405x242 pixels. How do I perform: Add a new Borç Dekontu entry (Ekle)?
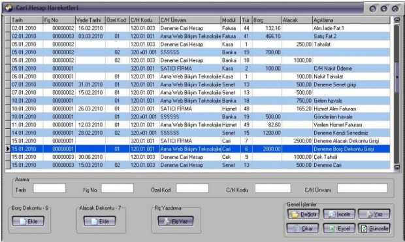click(28, 221)
